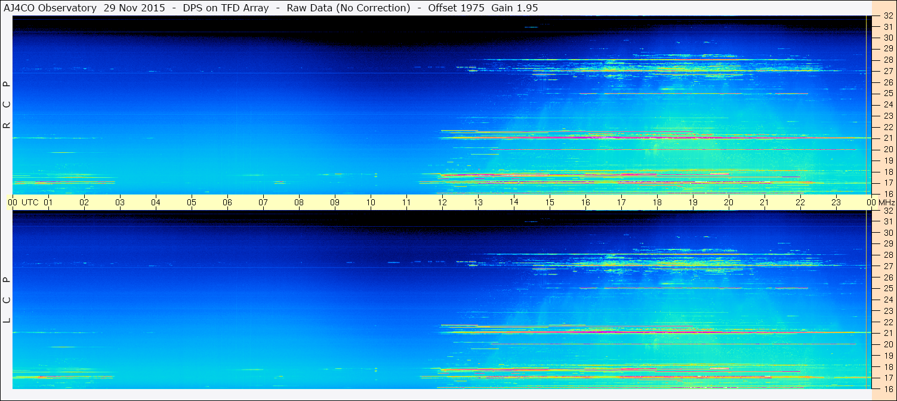Viewport: 897px width, 401px height.
Task: Click the 25 MHz tick in LCP panel
Action: (x=887, y=288)
